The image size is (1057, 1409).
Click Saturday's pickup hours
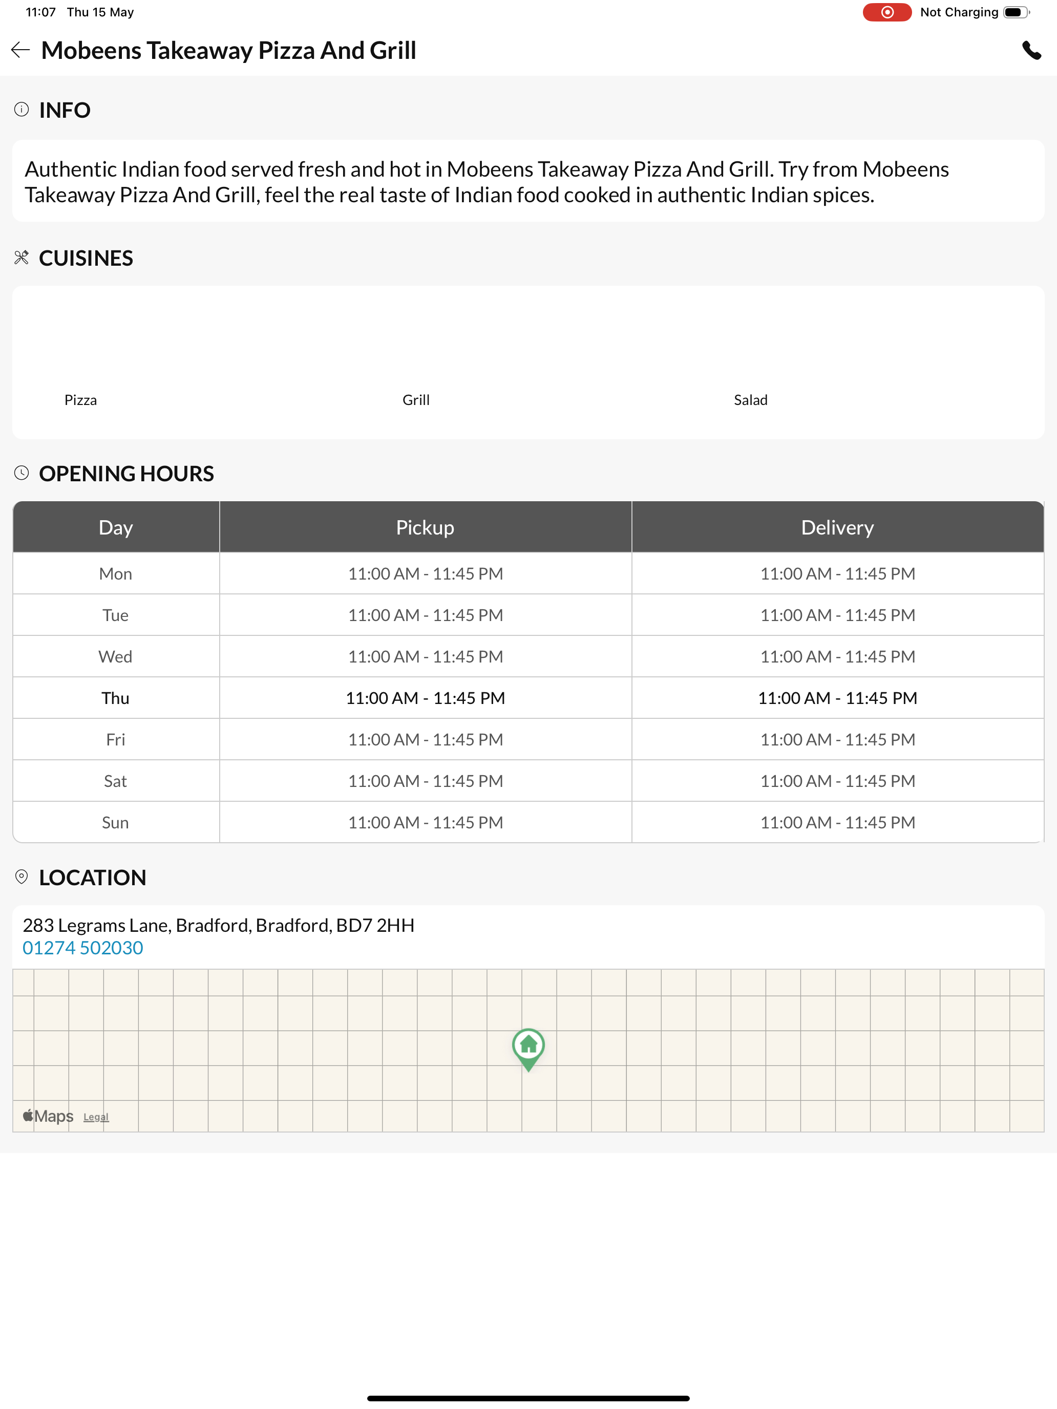point(426,781)
